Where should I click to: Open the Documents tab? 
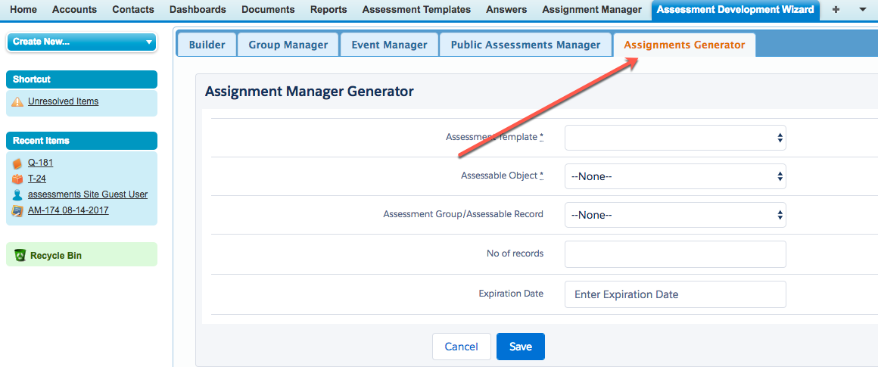click(x=268, y=10)
